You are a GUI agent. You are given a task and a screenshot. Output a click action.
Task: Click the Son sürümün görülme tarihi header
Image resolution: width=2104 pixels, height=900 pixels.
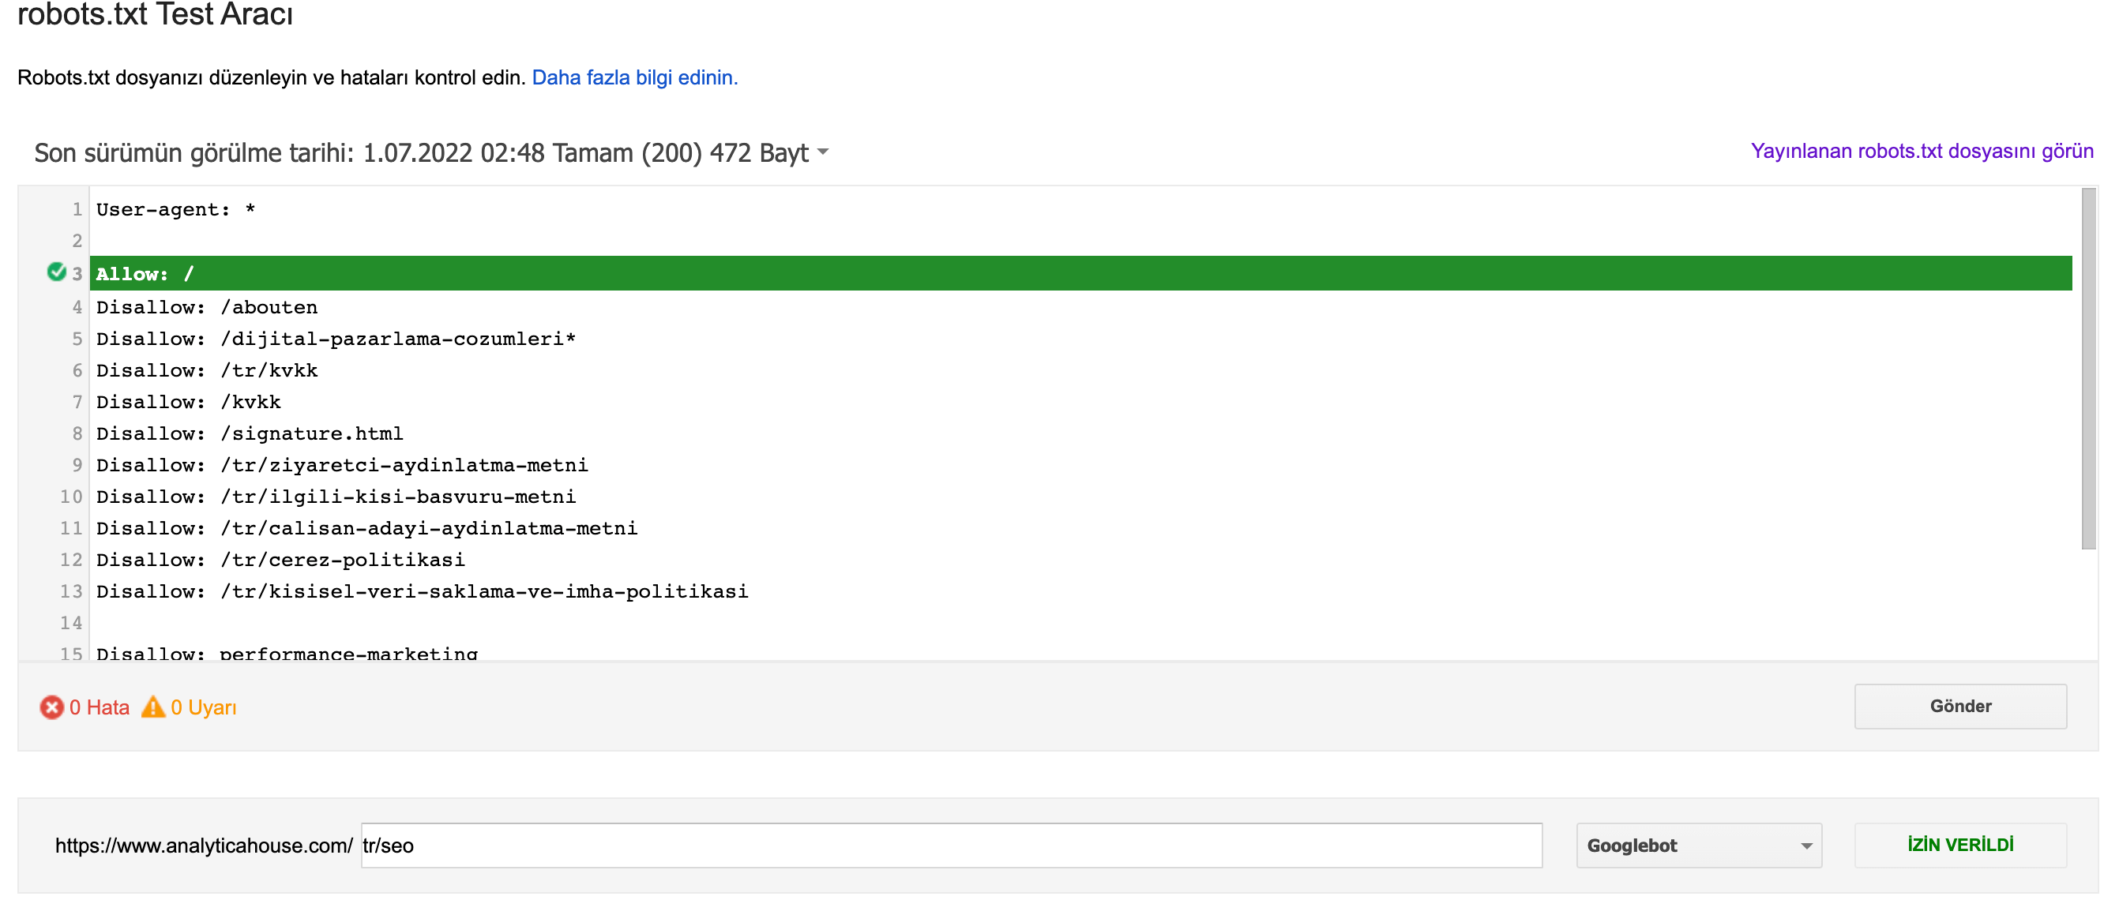coord(421,152)
